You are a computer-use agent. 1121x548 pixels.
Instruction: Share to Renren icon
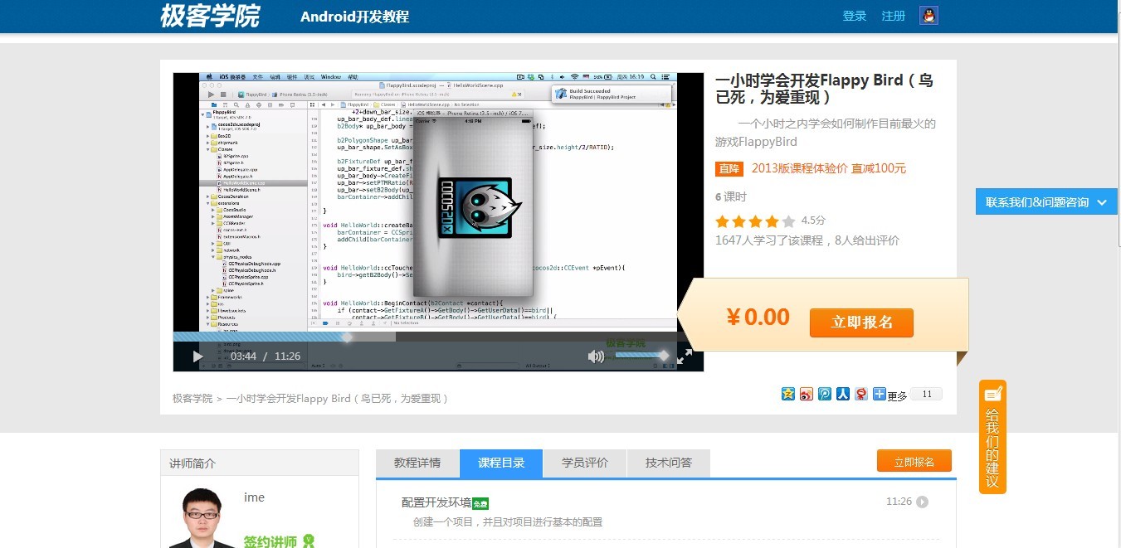coord(843,394)
